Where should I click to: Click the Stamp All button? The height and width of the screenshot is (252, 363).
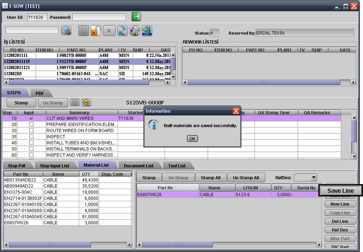(x=210, y=178)
